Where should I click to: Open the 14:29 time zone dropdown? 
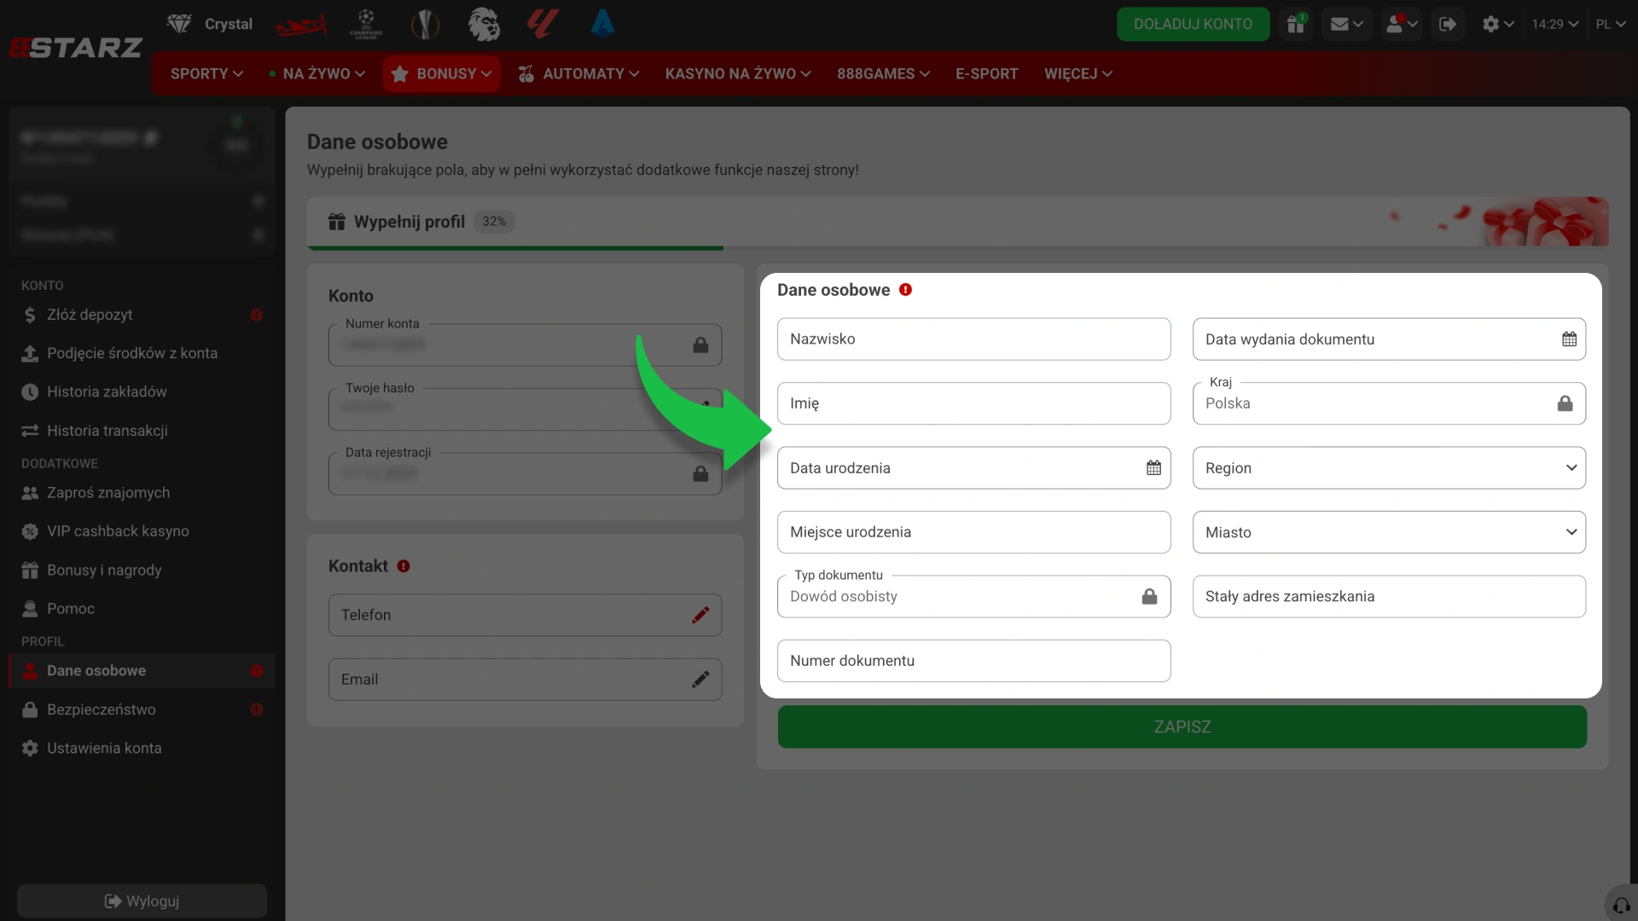click(x=1554, y=24)
